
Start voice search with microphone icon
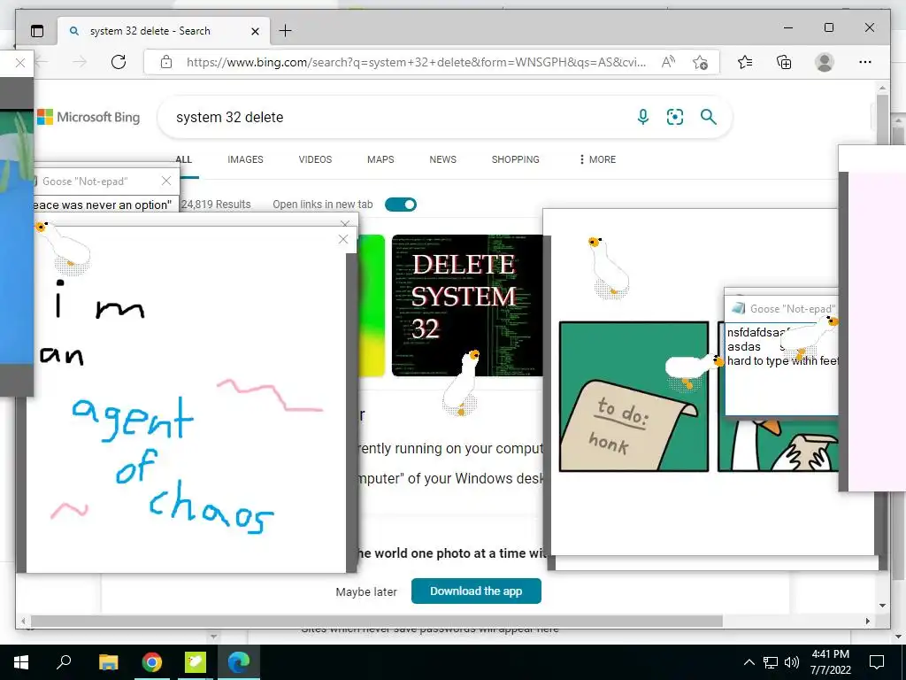coord(642,118)
